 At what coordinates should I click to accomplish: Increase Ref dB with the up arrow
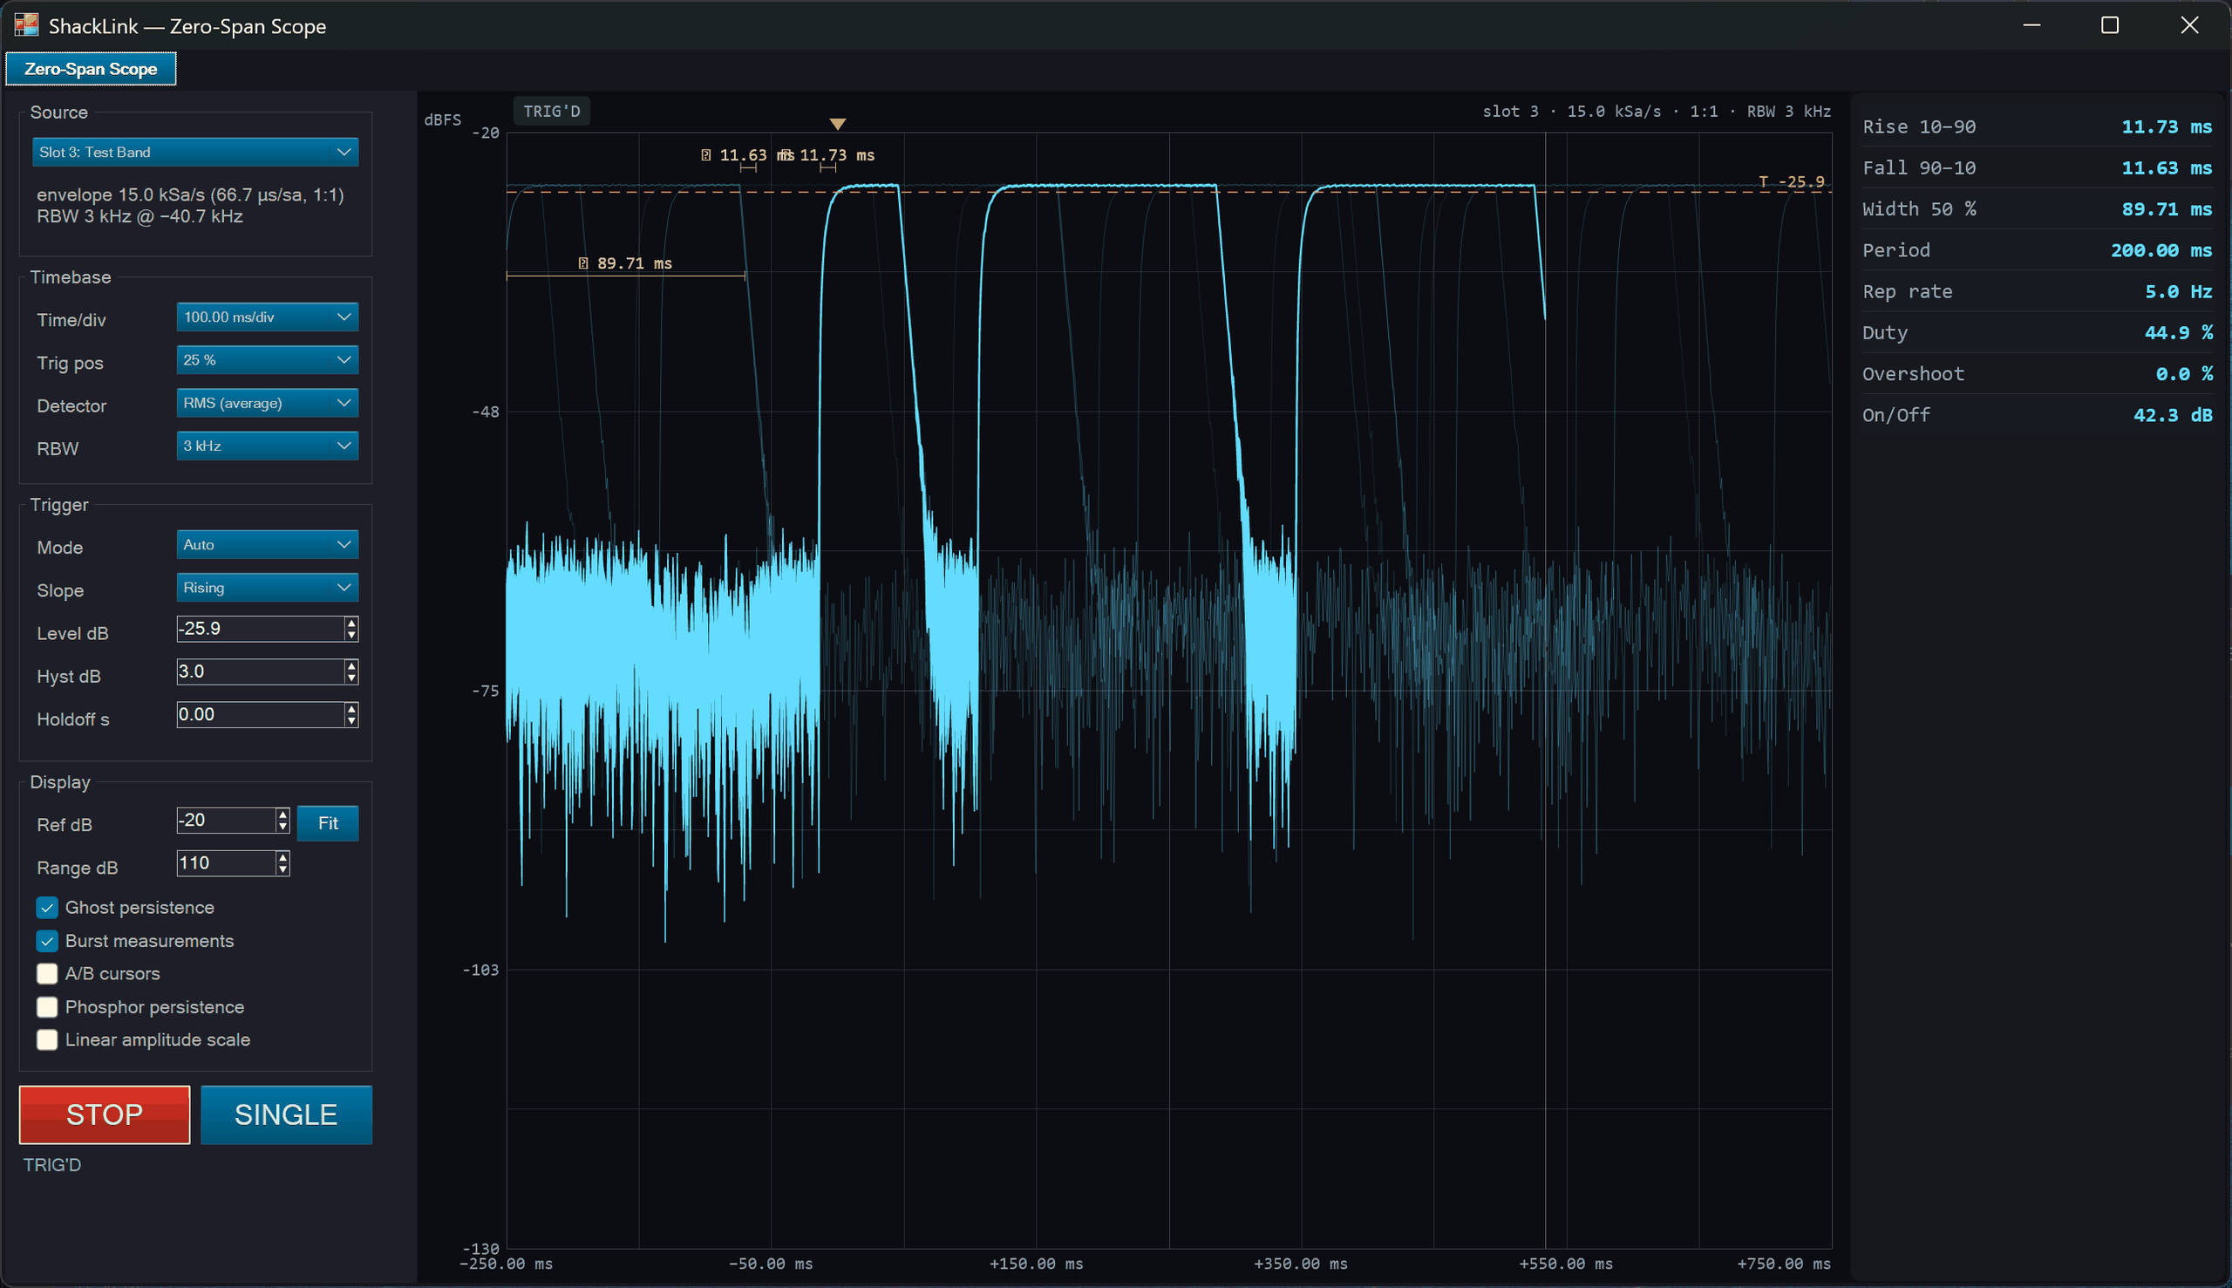[283, 814]
